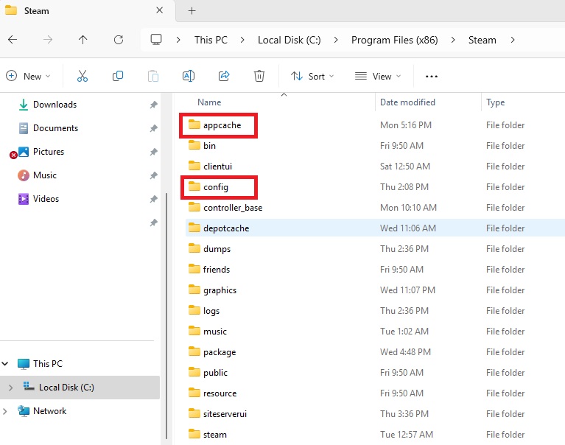The image size is (565, 445).
Task: Click pin icon next to Music
Action: [153, 175]
